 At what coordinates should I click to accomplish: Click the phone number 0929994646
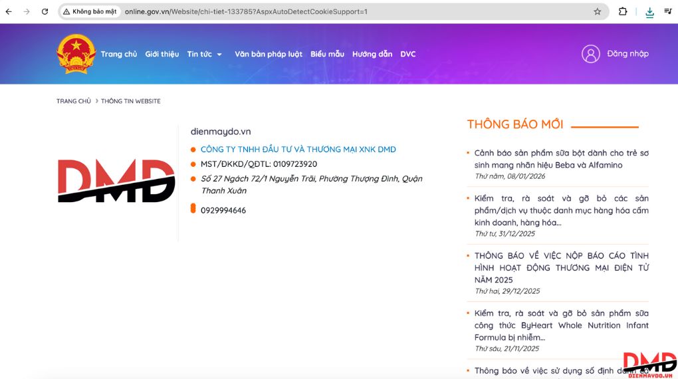click(223, 210)
